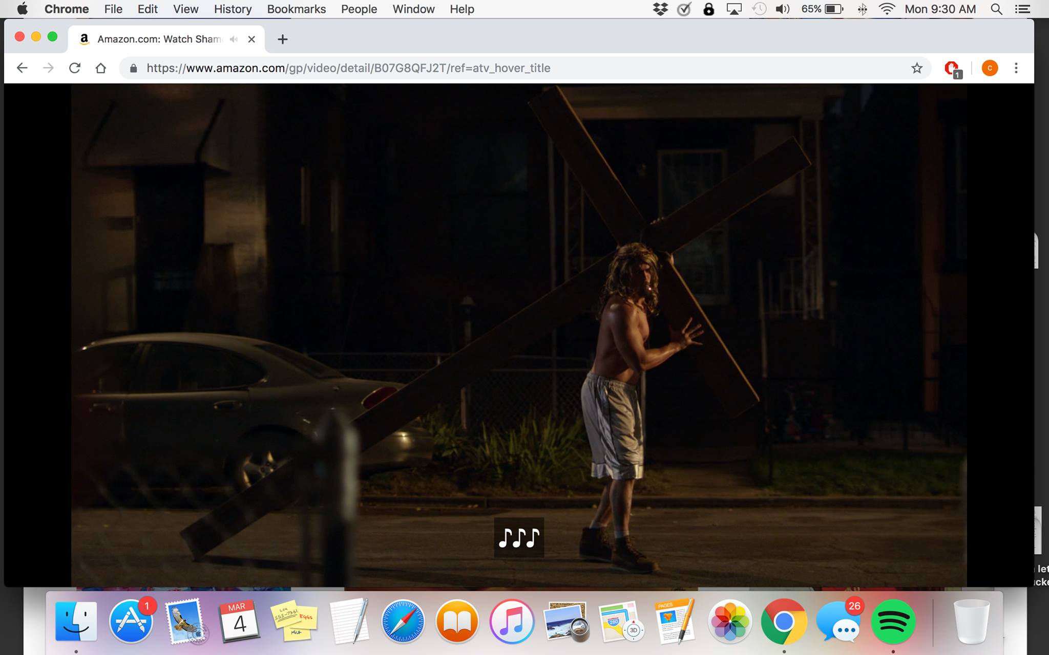
Task: Open iBooks in the Dock
Action: tap(457, 621)
